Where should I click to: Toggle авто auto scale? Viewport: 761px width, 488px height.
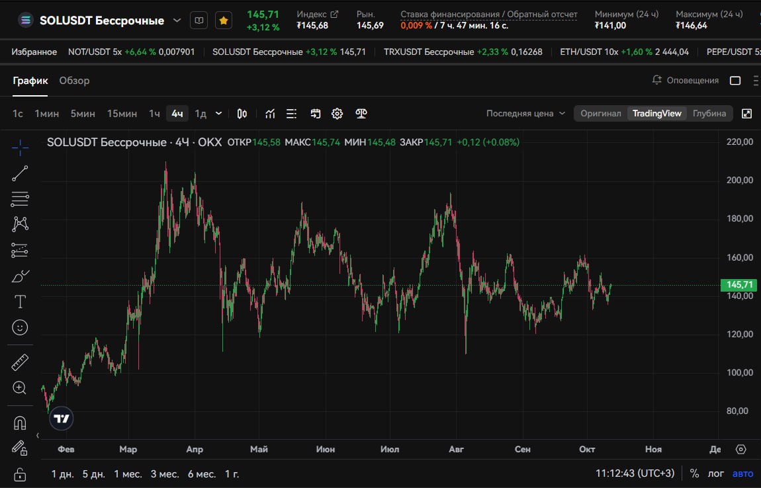point(743,473)
